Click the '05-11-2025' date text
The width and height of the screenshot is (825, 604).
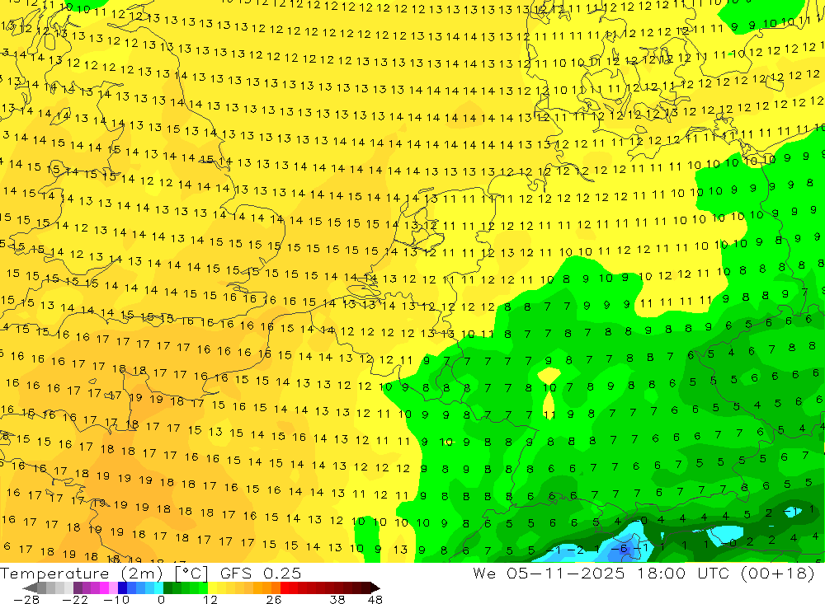(x=566, y=573)
